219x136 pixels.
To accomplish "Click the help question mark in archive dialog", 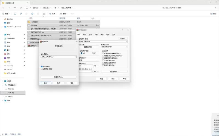I will click(122, 30).
